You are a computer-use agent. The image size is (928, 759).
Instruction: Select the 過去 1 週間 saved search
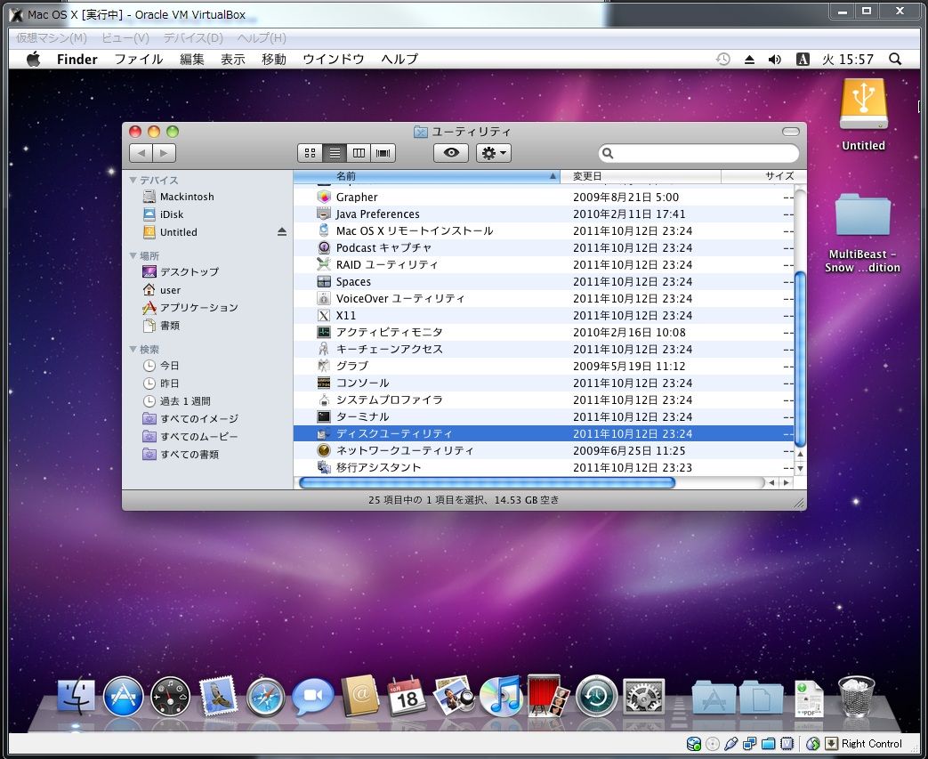pos(177,401)
